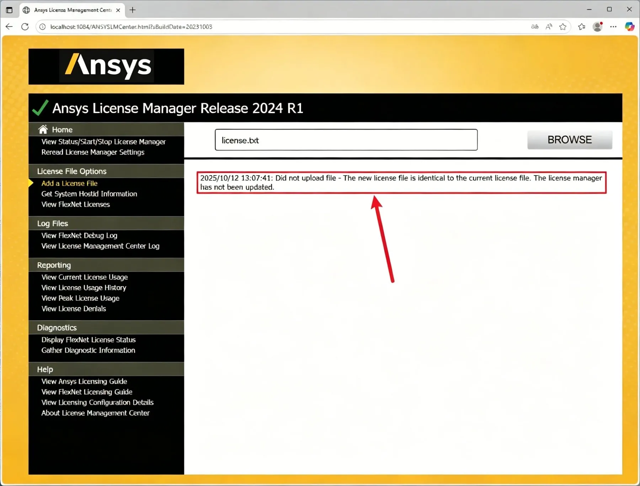The width and height of the screenshot is (640, 486).
Task: Click the browser profile avatar
Action: pyautogui.click(x=598, y=27)
